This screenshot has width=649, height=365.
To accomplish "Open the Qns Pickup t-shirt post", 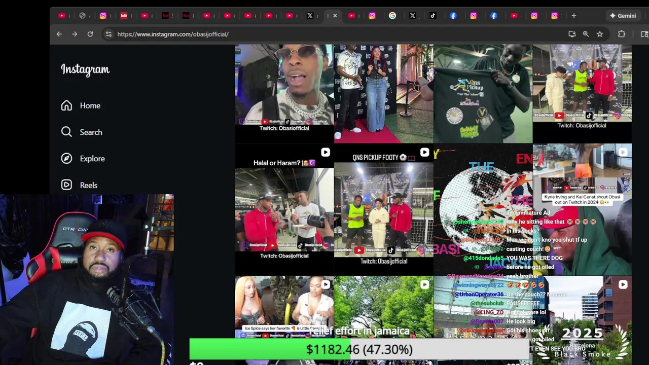I will (483, 94).
